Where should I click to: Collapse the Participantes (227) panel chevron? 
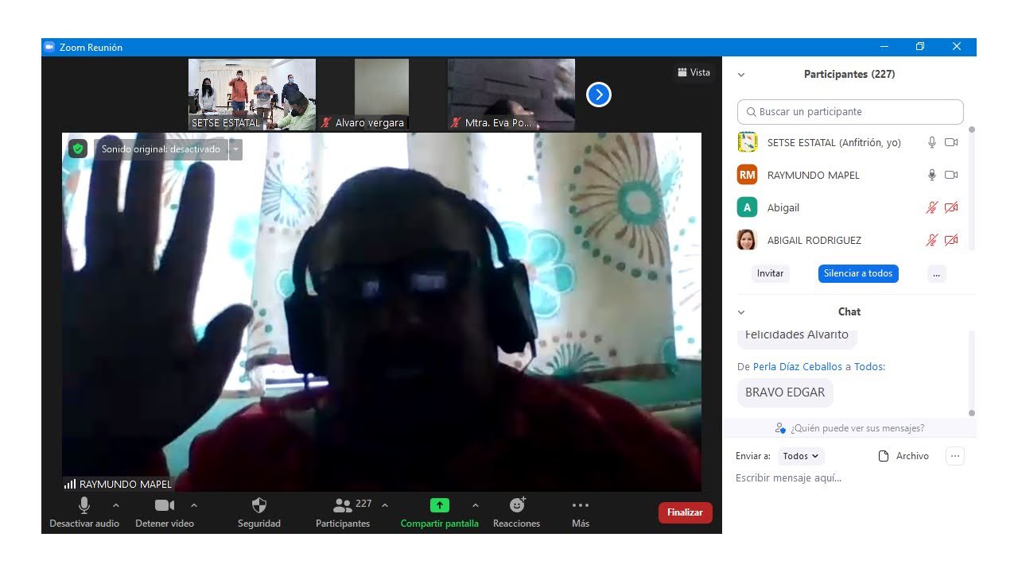741,75
